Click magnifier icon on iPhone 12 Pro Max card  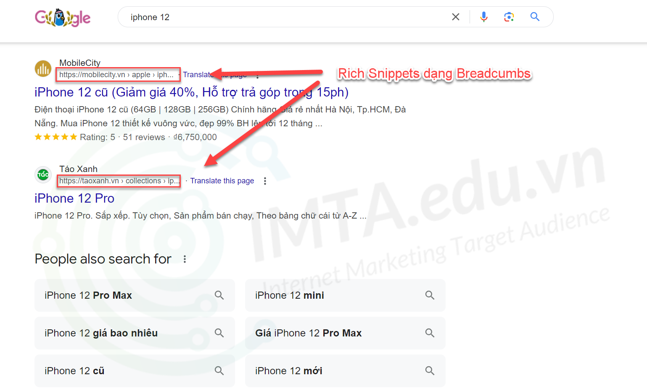[x=219, y=295]
